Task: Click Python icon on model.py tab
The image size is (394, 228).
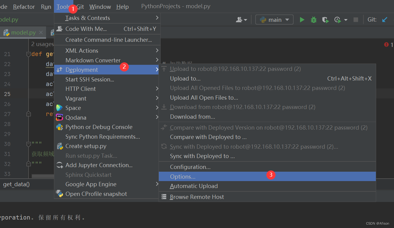Action: (x=6, y=33)
